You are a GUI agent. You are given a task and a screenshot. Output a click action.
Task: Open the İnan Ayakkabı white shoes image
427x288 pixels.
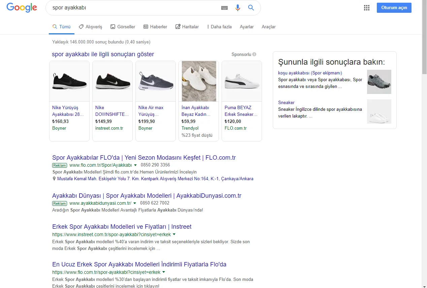tap(199, 81)
